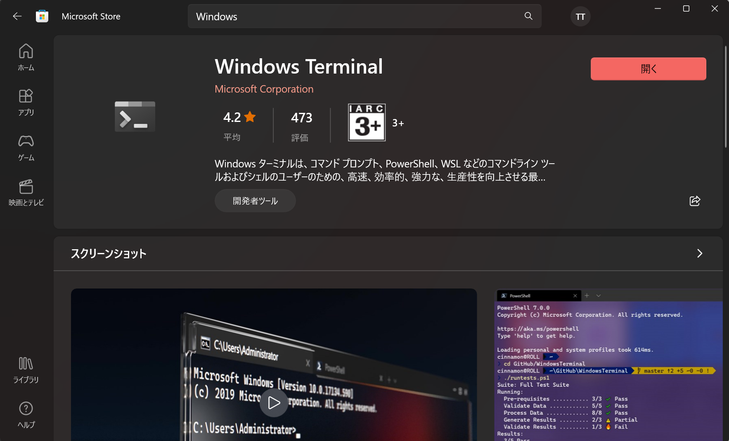Open the ゲーム (Games) sidebar item
Image resolution: width=729 pixels, height=441 pixels.
26,148
